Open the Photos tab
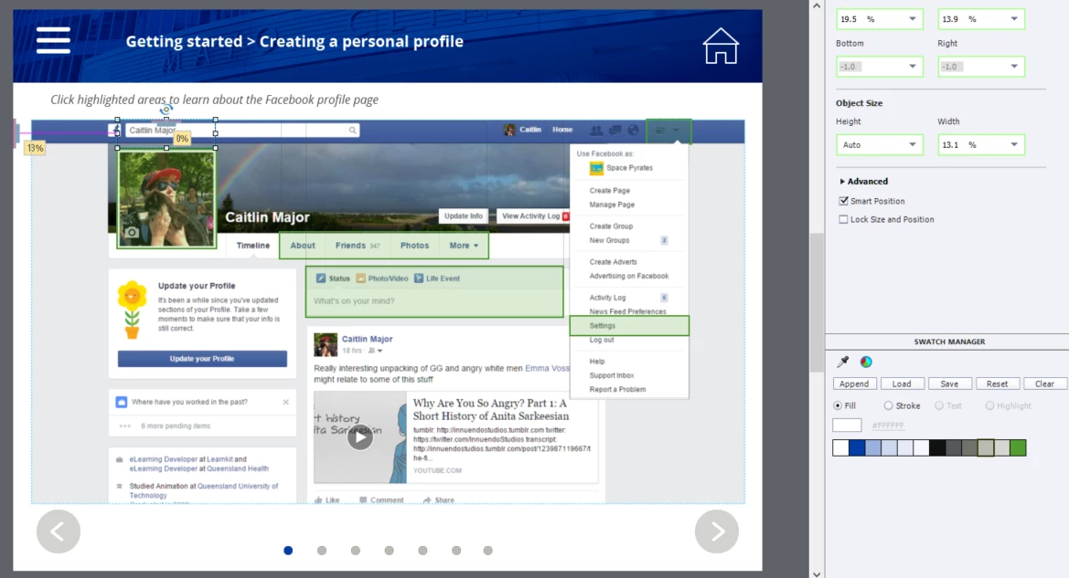 [414, 246]
